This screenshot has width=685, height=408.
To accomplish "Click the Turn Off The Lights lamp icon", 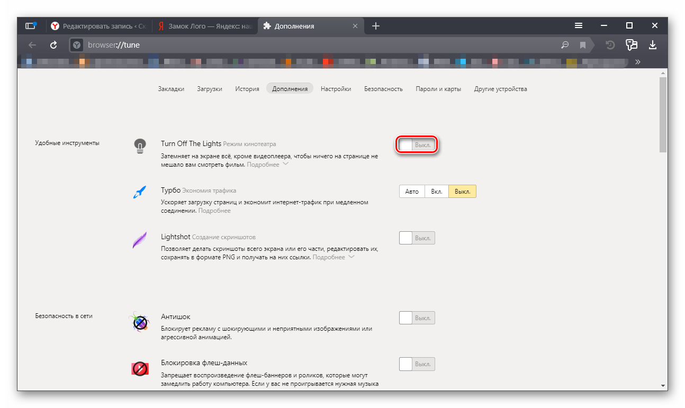I will [x=139, y=146].
